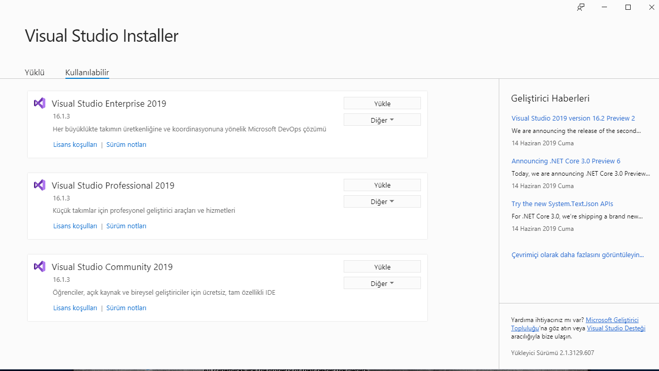The image size is (659, 371).
Task: Switch to the Yüklü tab
Action: tap(35, 72)
